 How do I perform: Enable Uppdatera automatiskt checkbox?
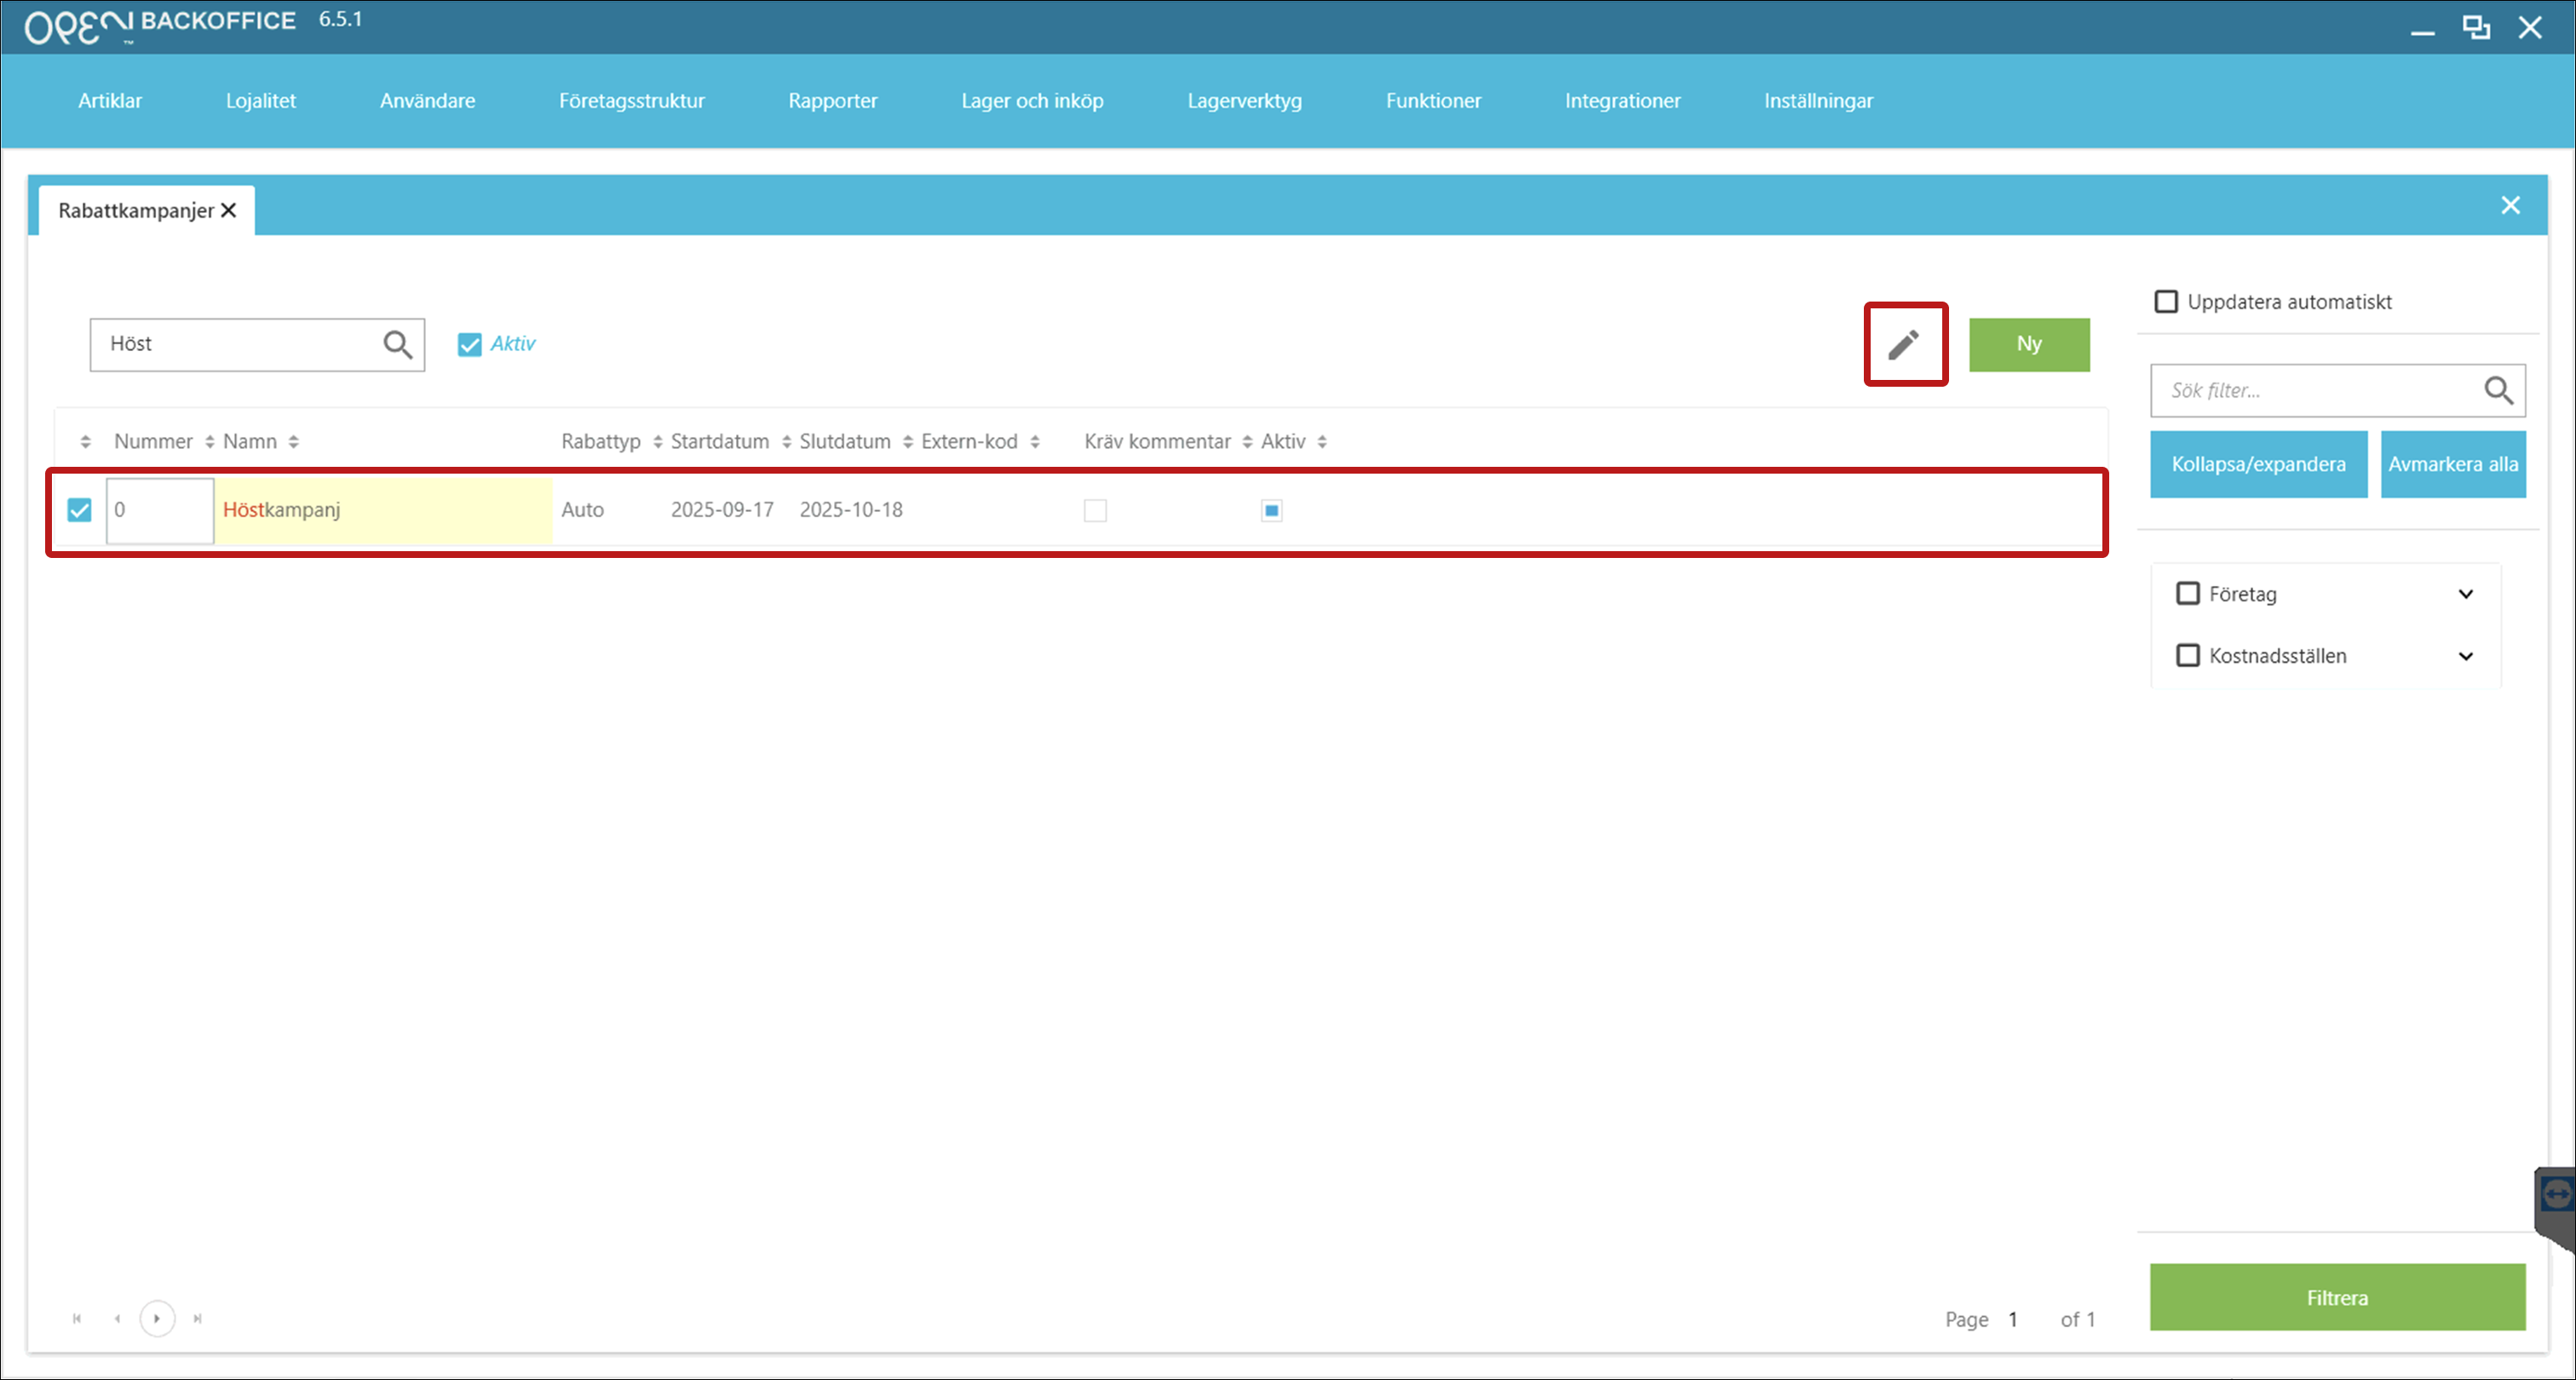click(2166, 302)
